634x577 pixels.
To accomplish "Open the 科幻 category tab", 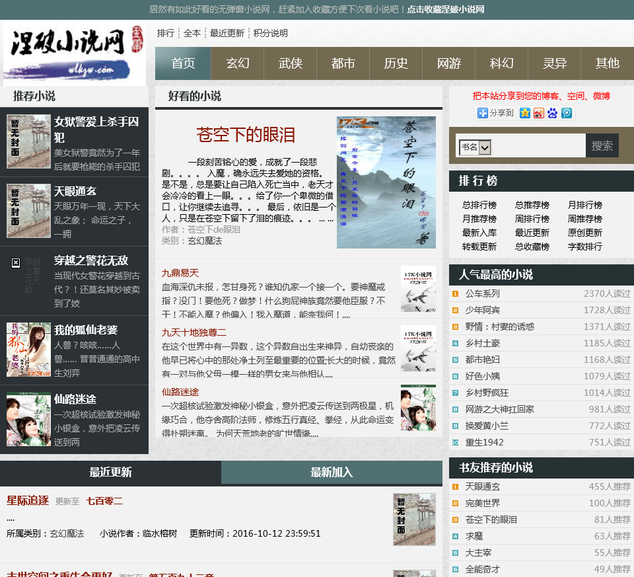I will [x=501, y=63].
